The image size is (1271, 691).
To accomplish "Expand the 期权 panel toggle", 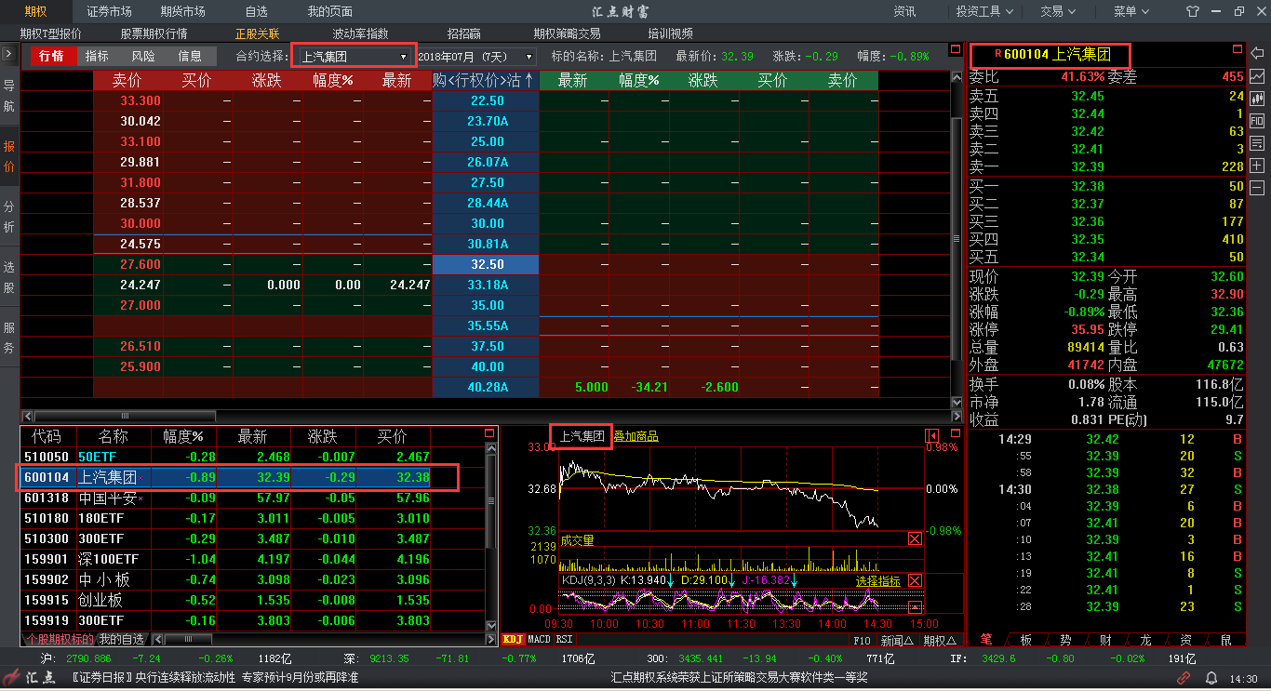I will tap(940, 640).
